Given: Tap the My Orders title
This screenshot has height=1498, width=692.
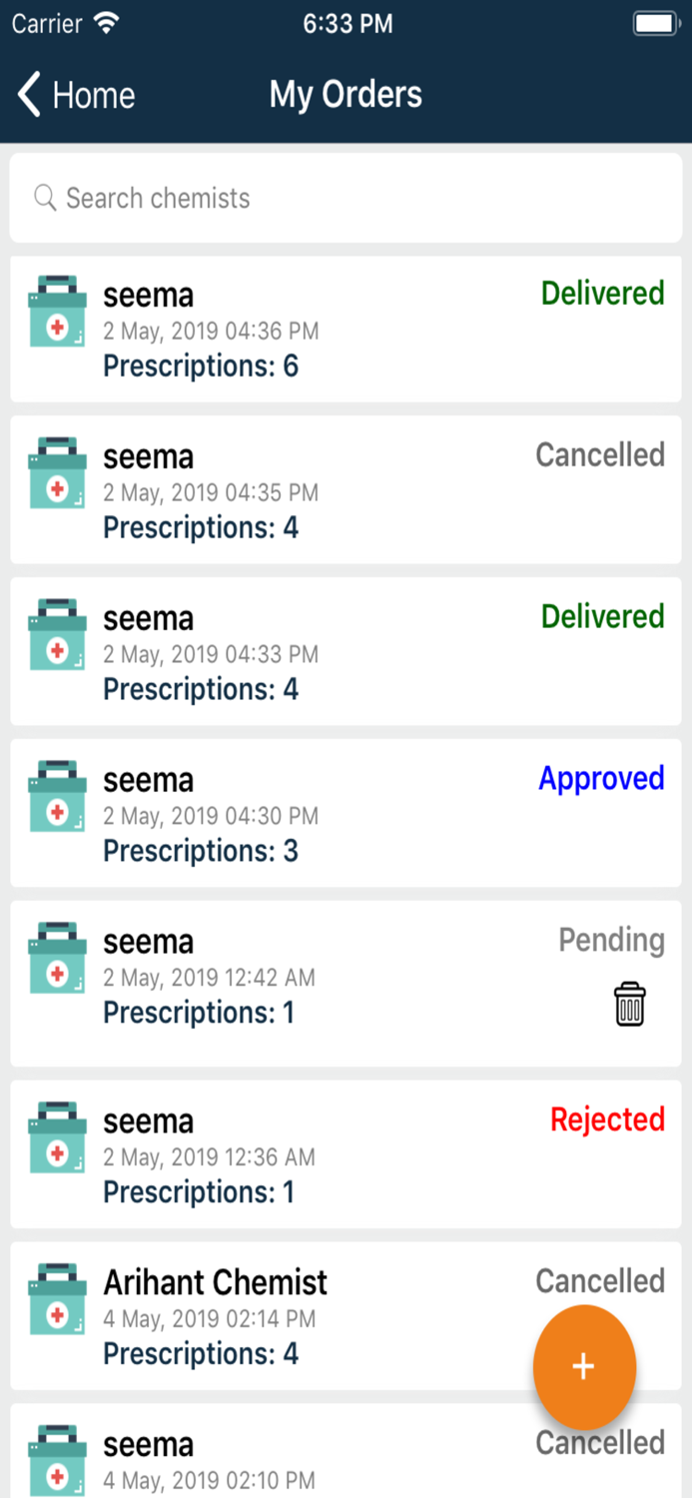Looking at the screenshot, I should click(346, 96).
